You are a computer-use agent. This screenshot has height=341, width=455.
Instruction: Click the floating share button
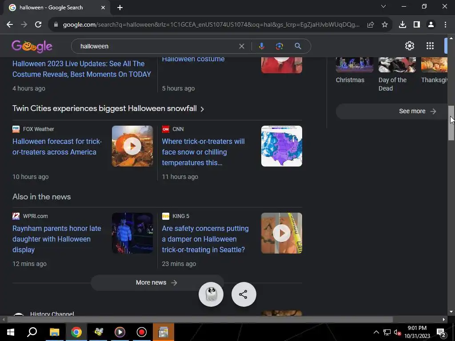click(x=244, y=294)
